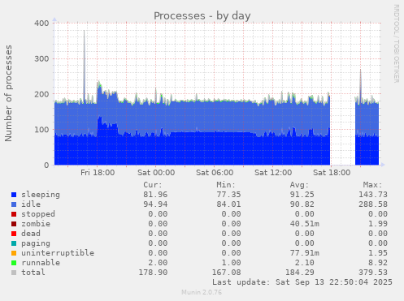Click the 'Max:' column header

pyautogui.click(x=373, y=185)
